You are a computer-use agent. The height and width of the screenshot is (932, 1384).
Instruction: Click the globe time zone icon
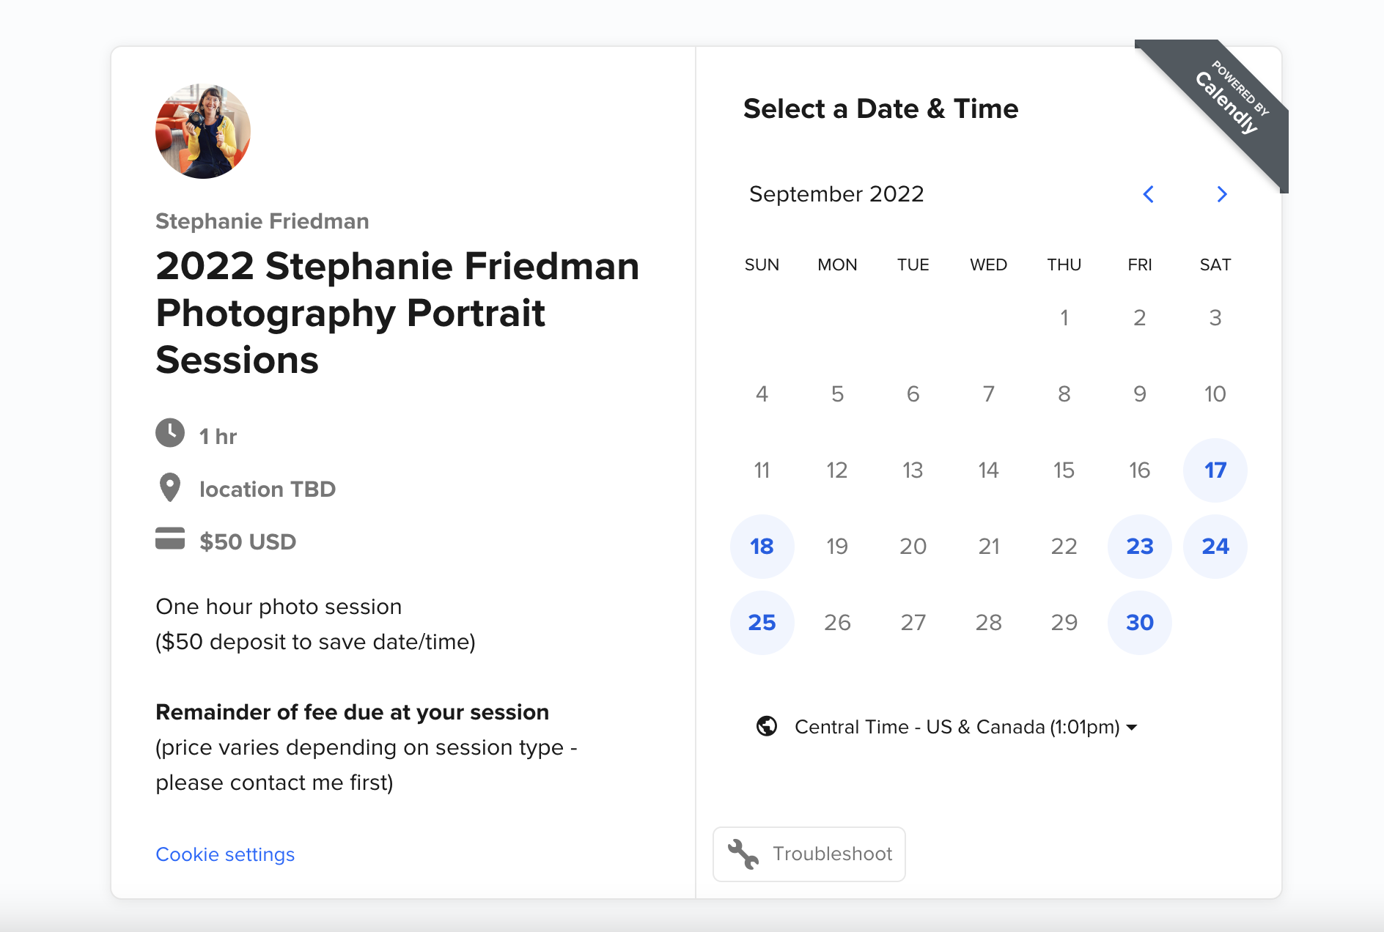767,726
